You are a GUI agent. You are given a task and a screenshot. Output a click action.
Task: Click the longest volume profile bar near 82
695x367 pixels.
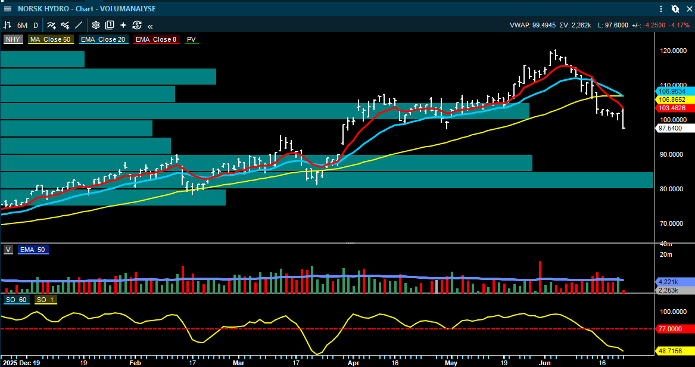(x=327, y=180)
